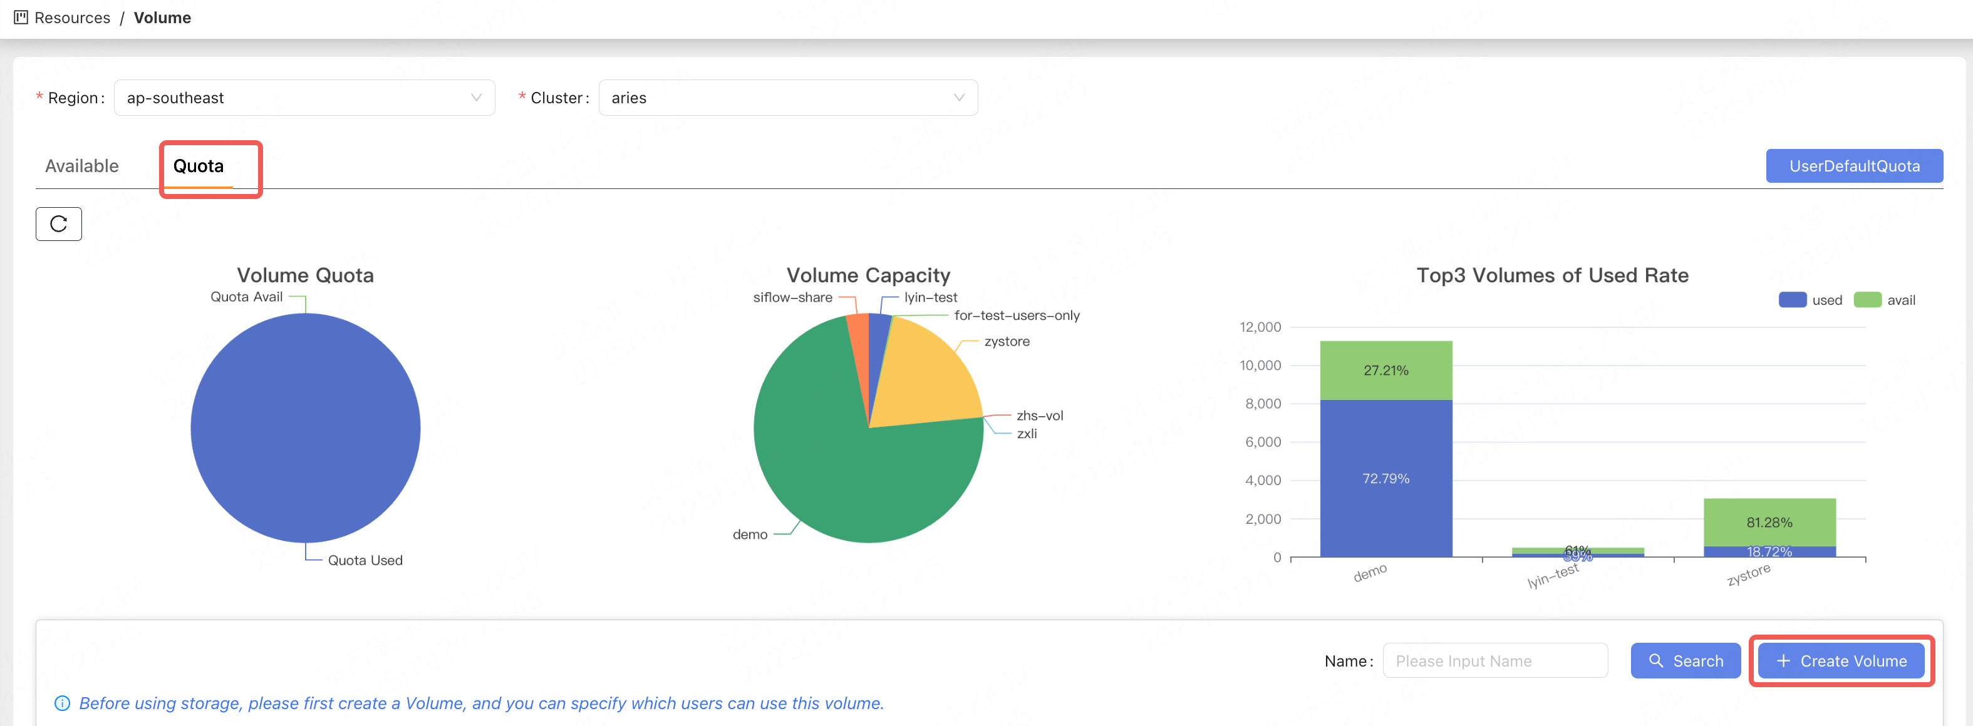This screenshot has height=726, width=1973.
Task: Click the orange siflow-share pie slice
Action: click(x=859, y=344)
